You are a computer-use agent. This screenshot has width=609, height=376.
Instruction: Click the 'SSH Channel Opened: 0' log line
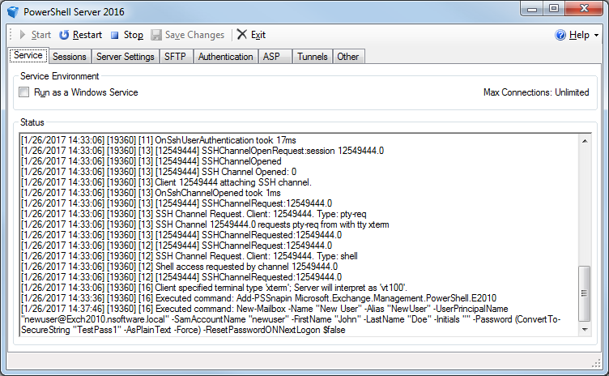point(159,172)
